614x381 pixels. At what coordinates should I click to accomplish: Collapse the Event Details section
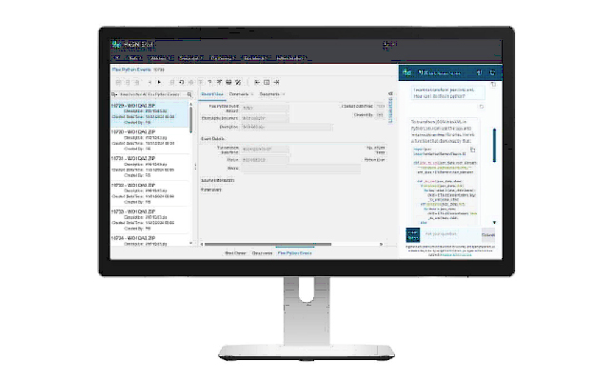pyautogui.click(x=212, y=139)
